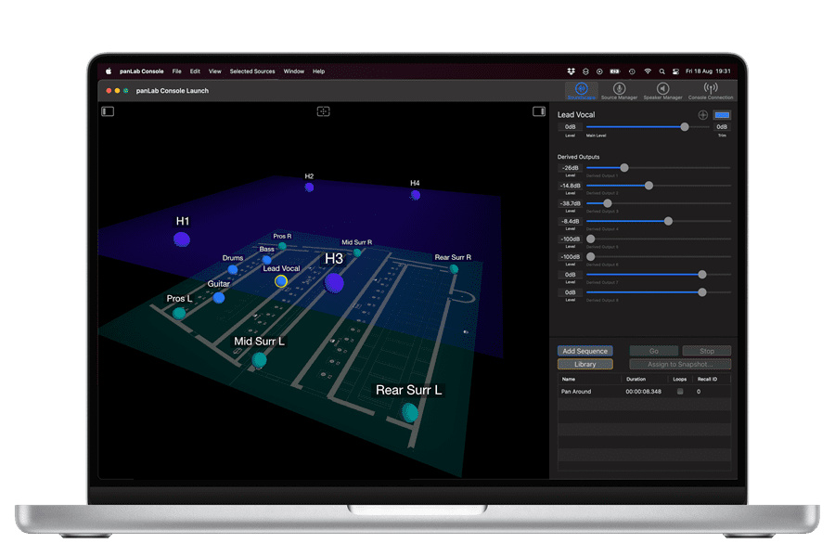Click the Name column header
The height and width of the screenshot is (543, 835).
(x=568, y=379)
